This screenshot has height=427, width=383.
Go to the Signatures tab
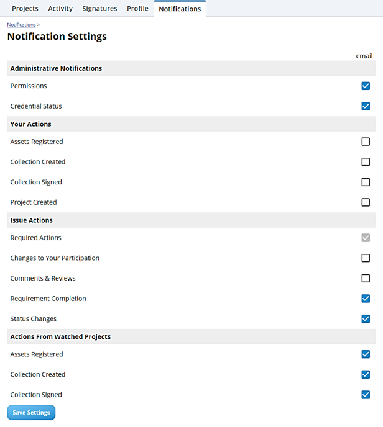[x=99, y=9]
